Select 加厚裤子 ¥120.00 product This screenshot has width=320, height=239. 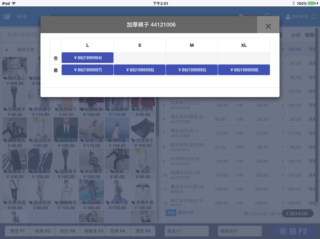[x=66, y=164]
